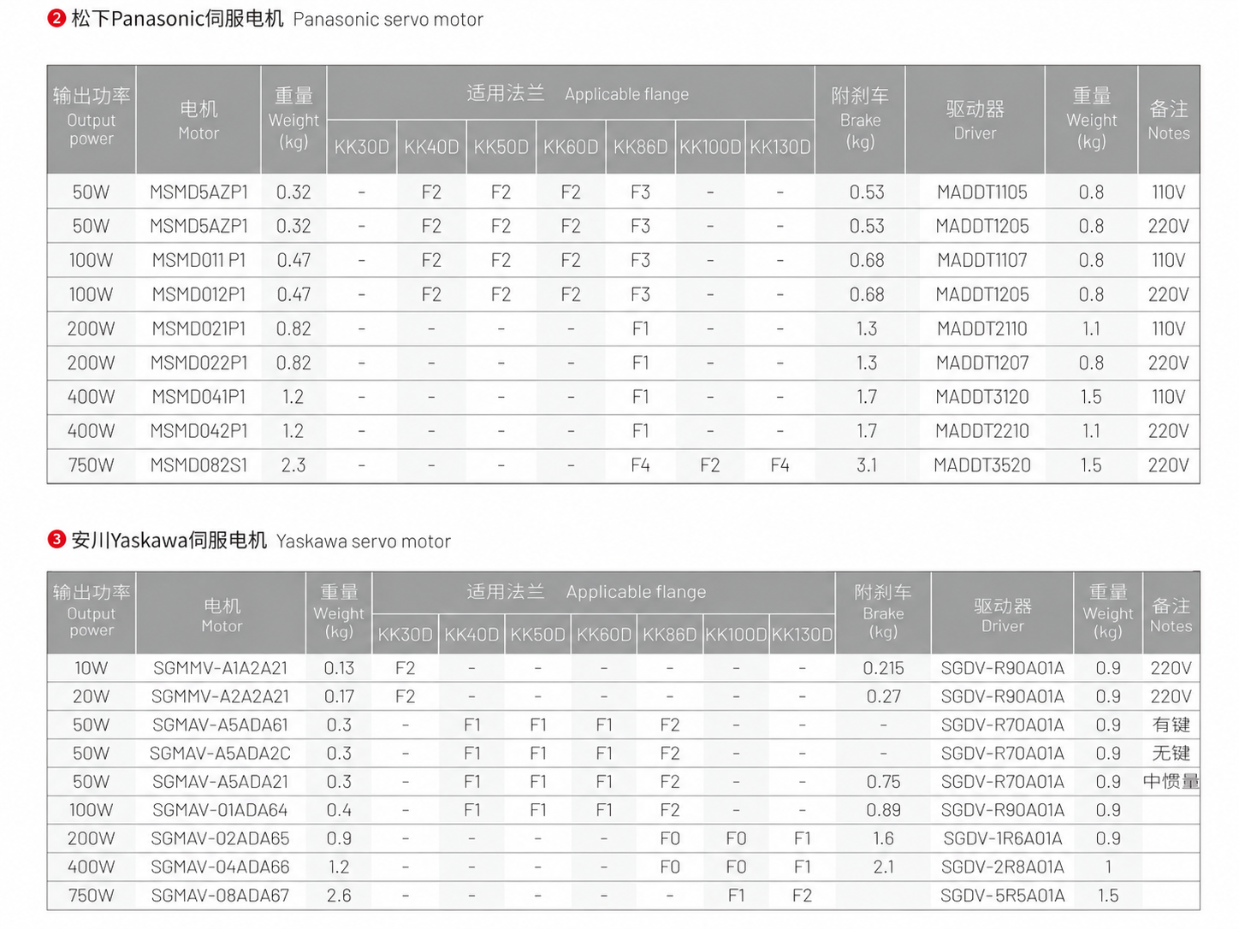Select driver cell MADDT2110
The height and width of the screenshot is (929, 1239).
pyautogui.click(x=982, y=328)
